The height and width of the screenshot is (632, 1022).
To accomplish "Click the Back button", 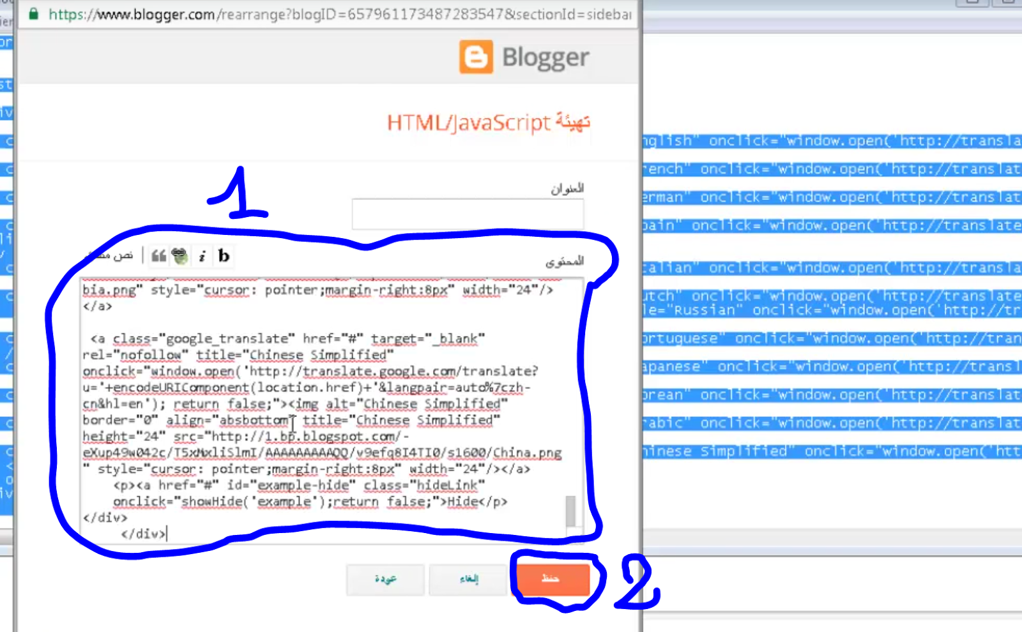I will [x=386, y=579].
